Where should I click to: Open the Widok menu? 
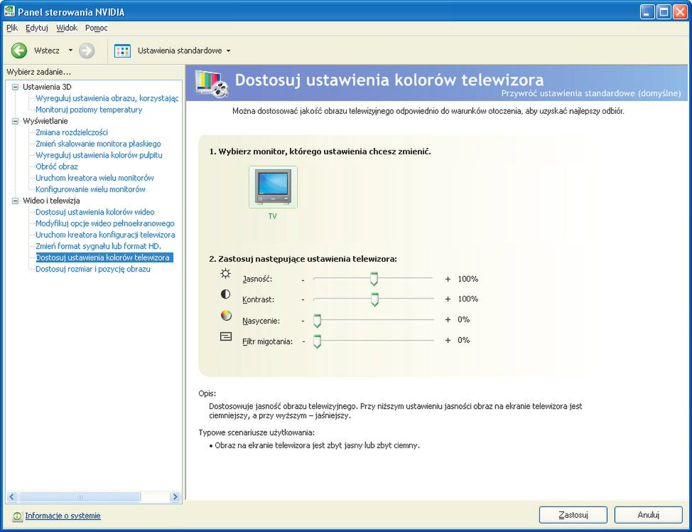coord(67,28)
